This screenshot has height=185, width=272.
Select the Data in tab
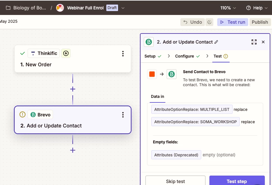[x=158, y=97]
